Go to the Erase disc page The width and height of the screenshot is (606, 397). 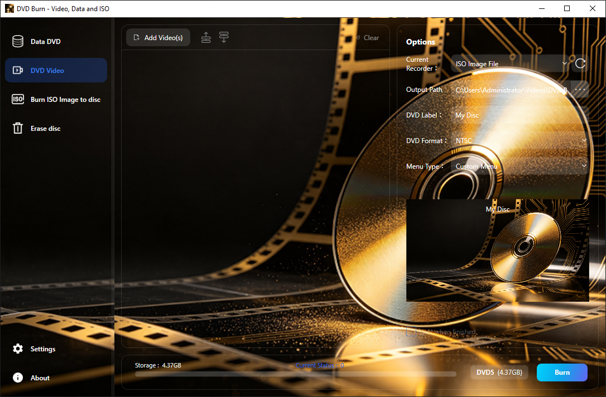click(x=56, y=128)
